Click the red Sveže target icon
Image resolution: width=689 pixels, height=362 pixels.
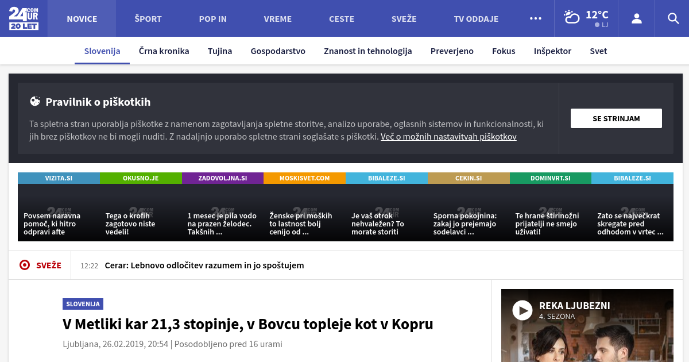coord(25,265)
